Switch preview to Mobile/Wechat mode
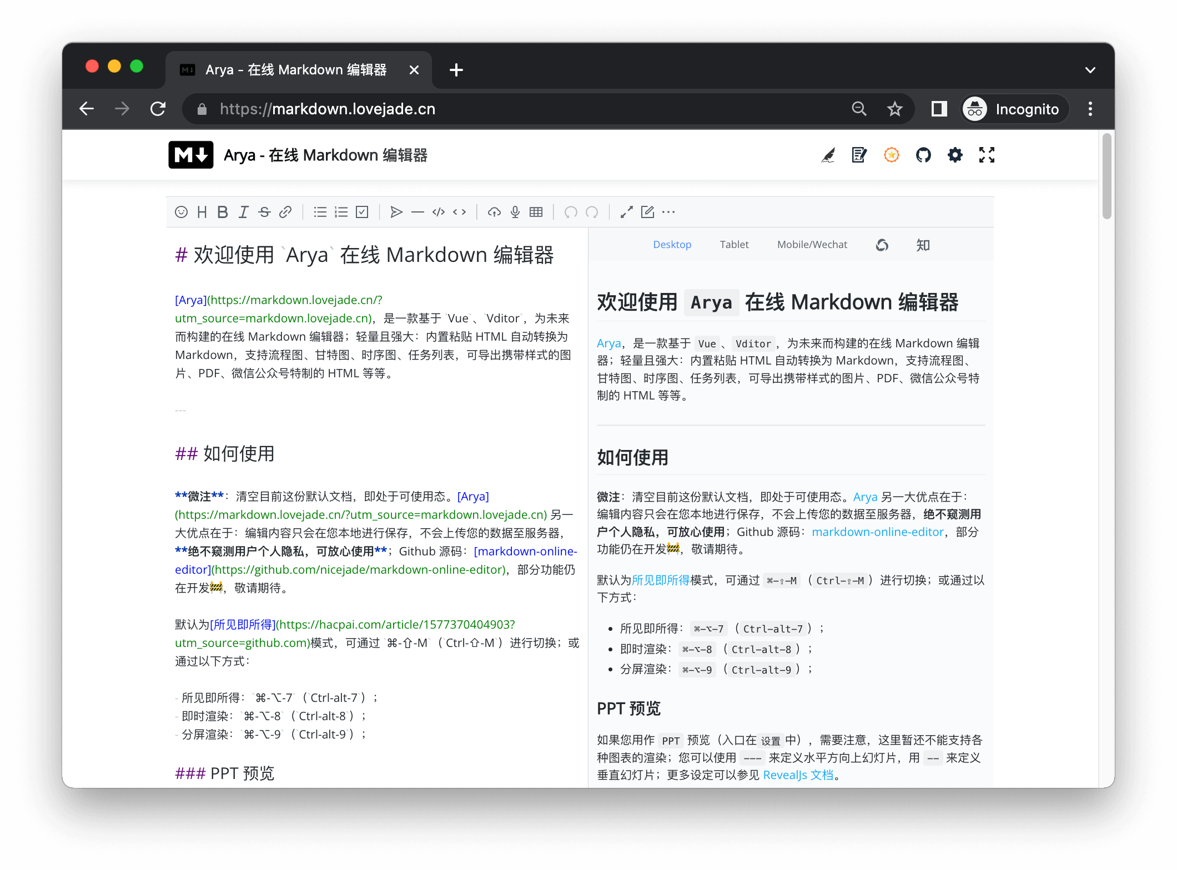This screenshot has width=1177, height=870. 812,245
